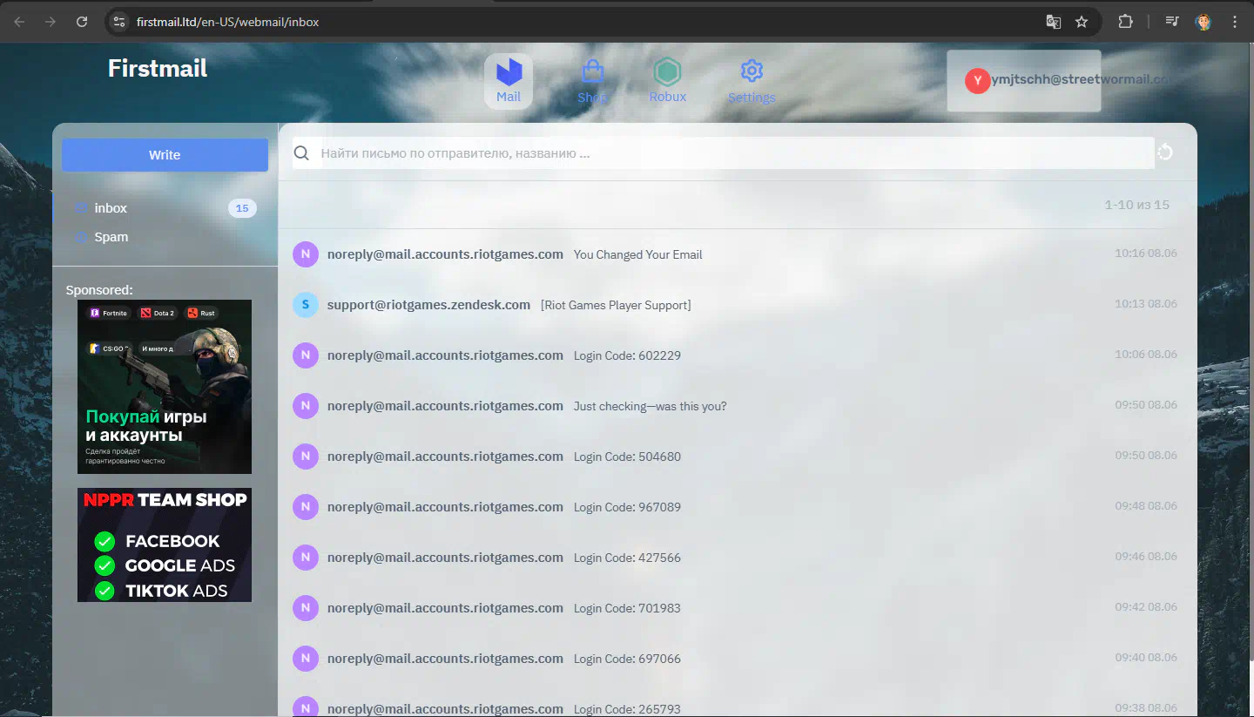Open the Chrome three-dot menu

pos(1235,22)
